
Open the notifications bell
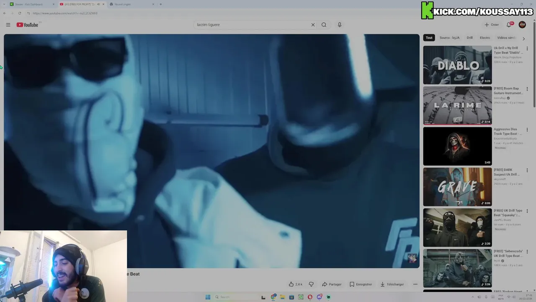click(x=509, y=25)
